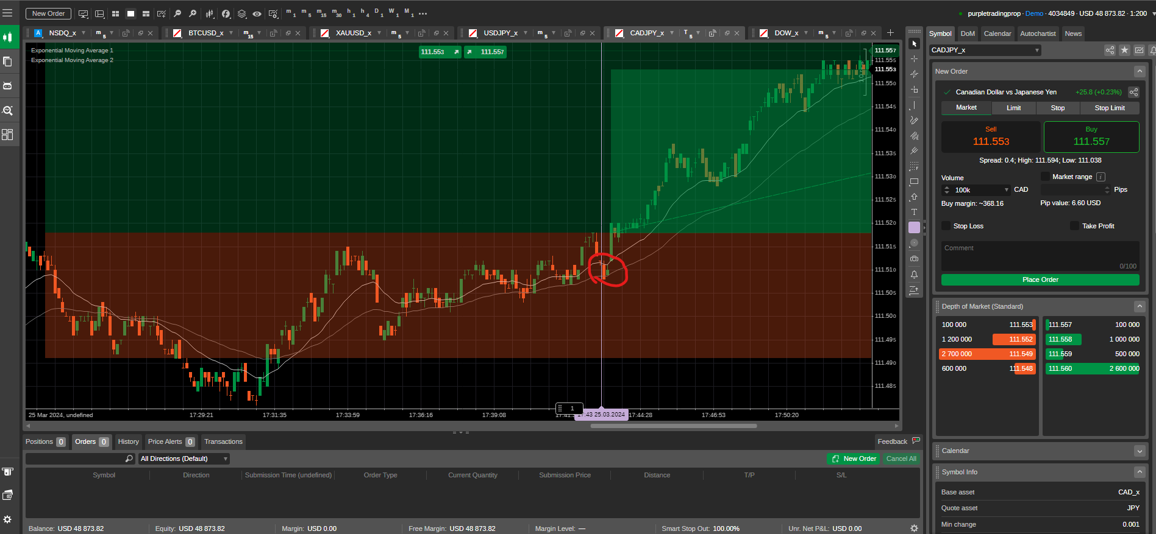The height and width of the screenshot is (534, 1156).
Task: Close the XAUUSD_x chart tab
Action: point(446,33)
